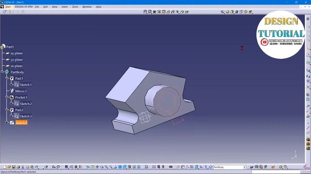Viewport: 311px width, 174px height.
Task: Select Sketch.3 in the tree
Action: [x=26, y=116]
